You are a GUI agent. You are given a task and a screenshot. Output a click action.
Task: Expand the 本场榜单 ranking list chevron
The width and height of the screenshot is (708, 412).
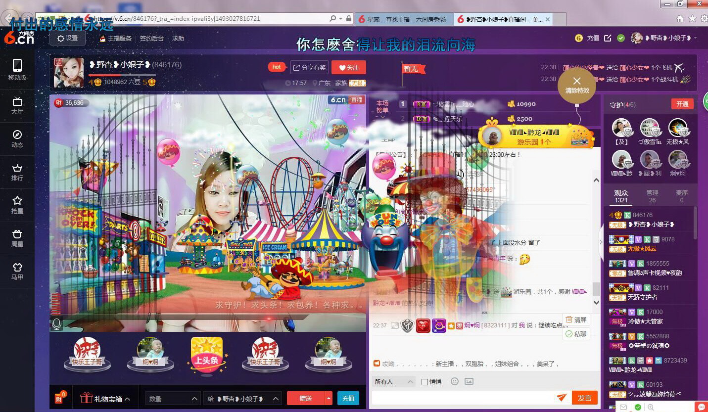[x=382, y=118]
